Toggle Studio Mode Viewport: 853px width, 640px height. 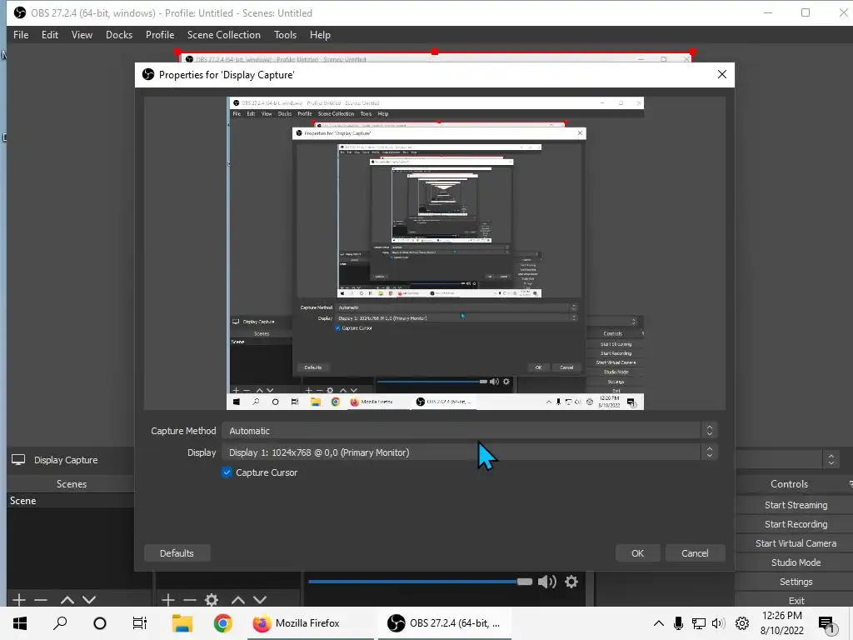tap(796, 562)
